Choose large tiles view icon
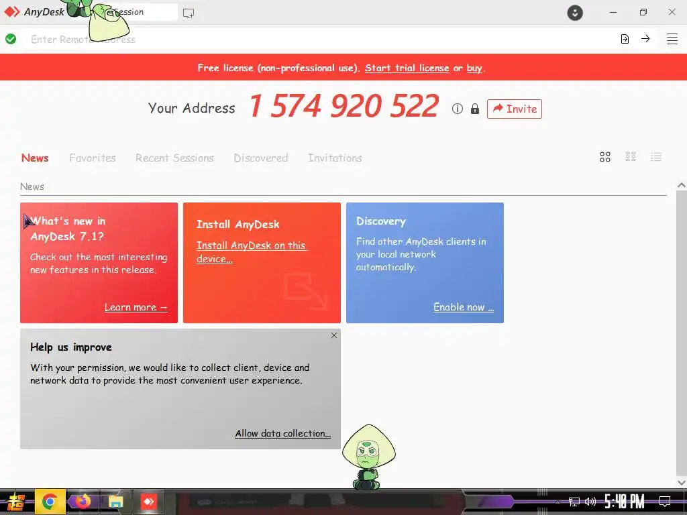This screenshot has width=687, height=515. [x=605, y=157]
